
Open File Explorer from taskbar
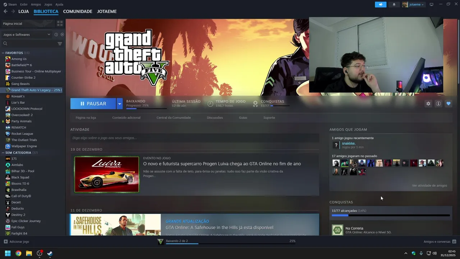(29, 253)
